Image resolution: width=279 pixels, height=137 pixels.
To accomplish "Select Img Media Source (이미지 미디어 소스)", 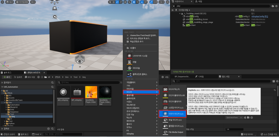I will tap(172, 114).
